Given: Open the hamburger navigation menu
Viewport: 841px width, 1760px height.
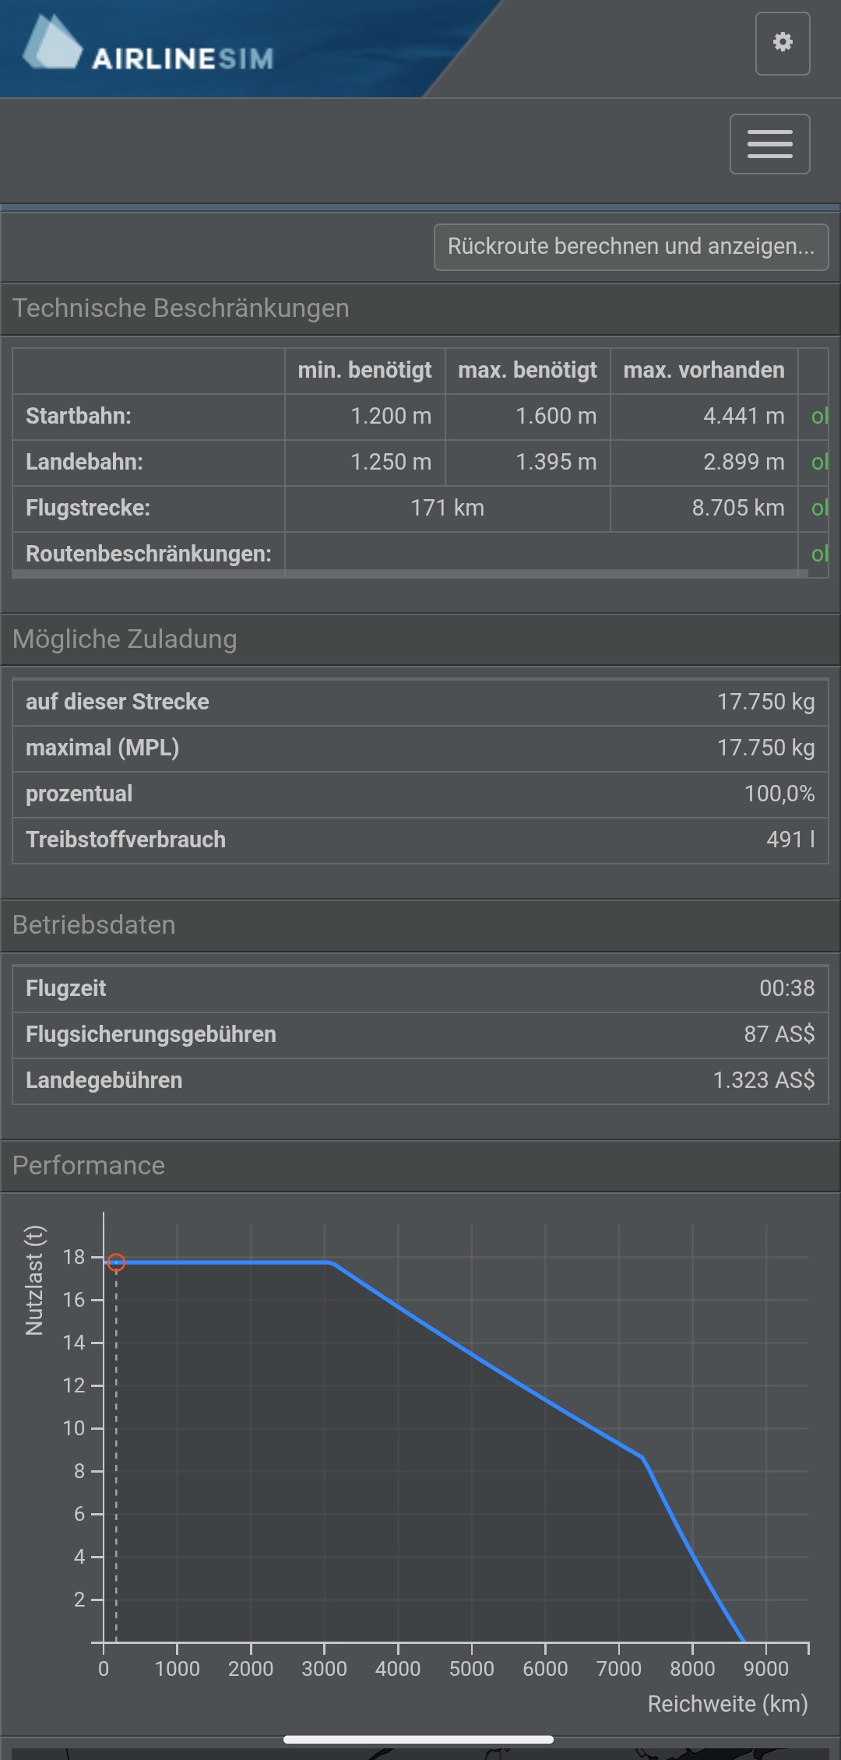Looking at the screenshot, I should click(769, 144).
